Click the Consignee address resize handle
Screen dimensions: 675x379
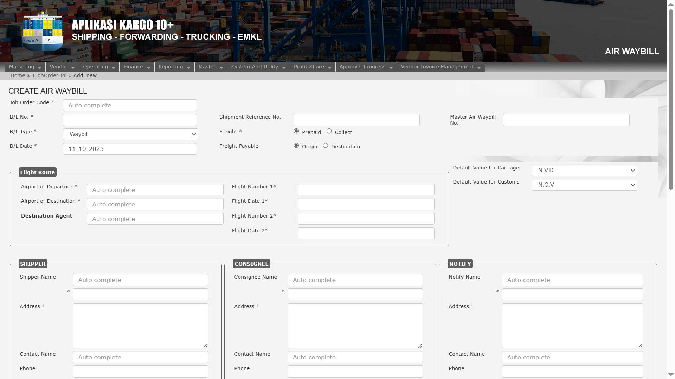(420, 346)
